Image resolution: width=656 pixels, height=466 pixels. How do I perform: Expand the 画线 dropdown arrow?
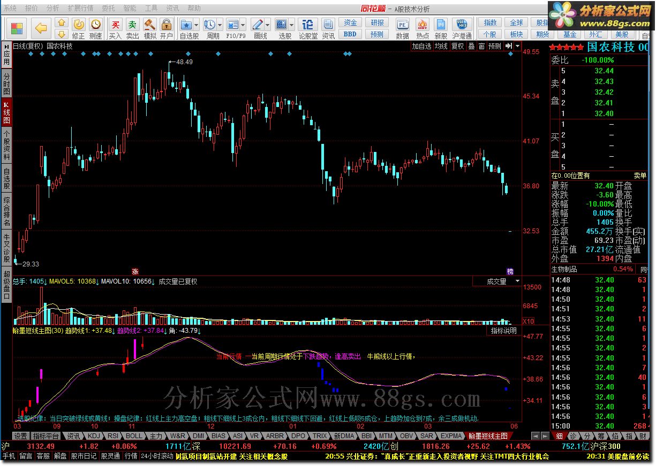(x=268, y=25)
